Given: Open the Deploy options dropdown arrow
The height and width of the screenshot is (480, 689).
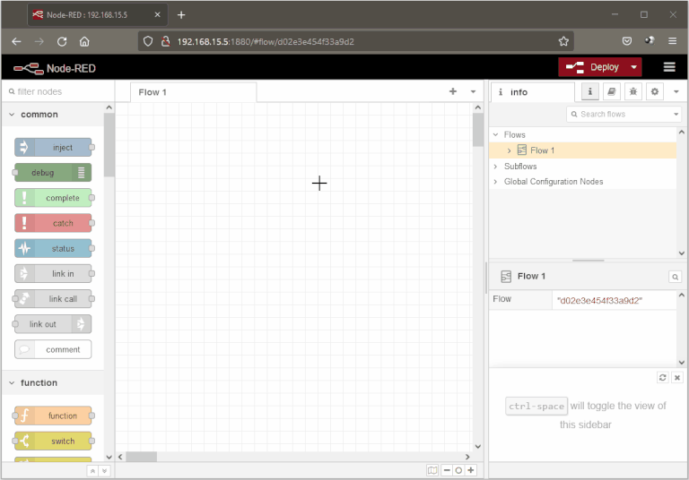Looking at the screenshot, I should (x=634, y=67).
